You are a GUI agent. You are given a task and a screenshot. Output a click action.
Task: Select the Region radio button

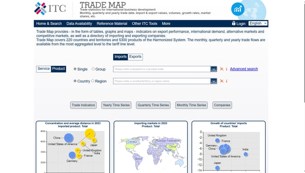point(93,81)
